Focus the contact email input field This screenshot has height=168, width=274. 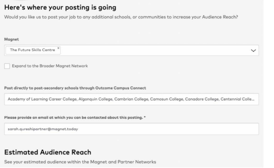(131, 129)
